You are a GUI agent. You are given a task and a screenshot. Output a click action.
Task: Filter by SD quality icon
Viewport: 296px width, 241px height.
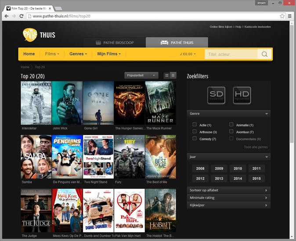click(216, 95)
